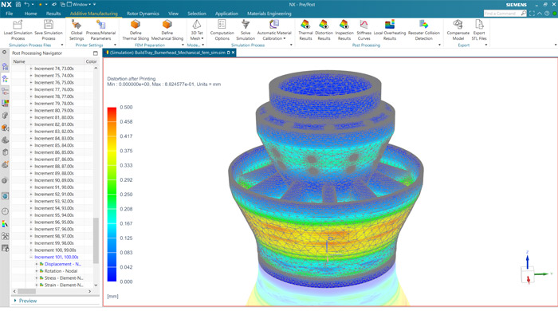The width and height of the screenshot is (558, 311).
Task: Open Thermal Results post processing
Action: pos(305,30)
